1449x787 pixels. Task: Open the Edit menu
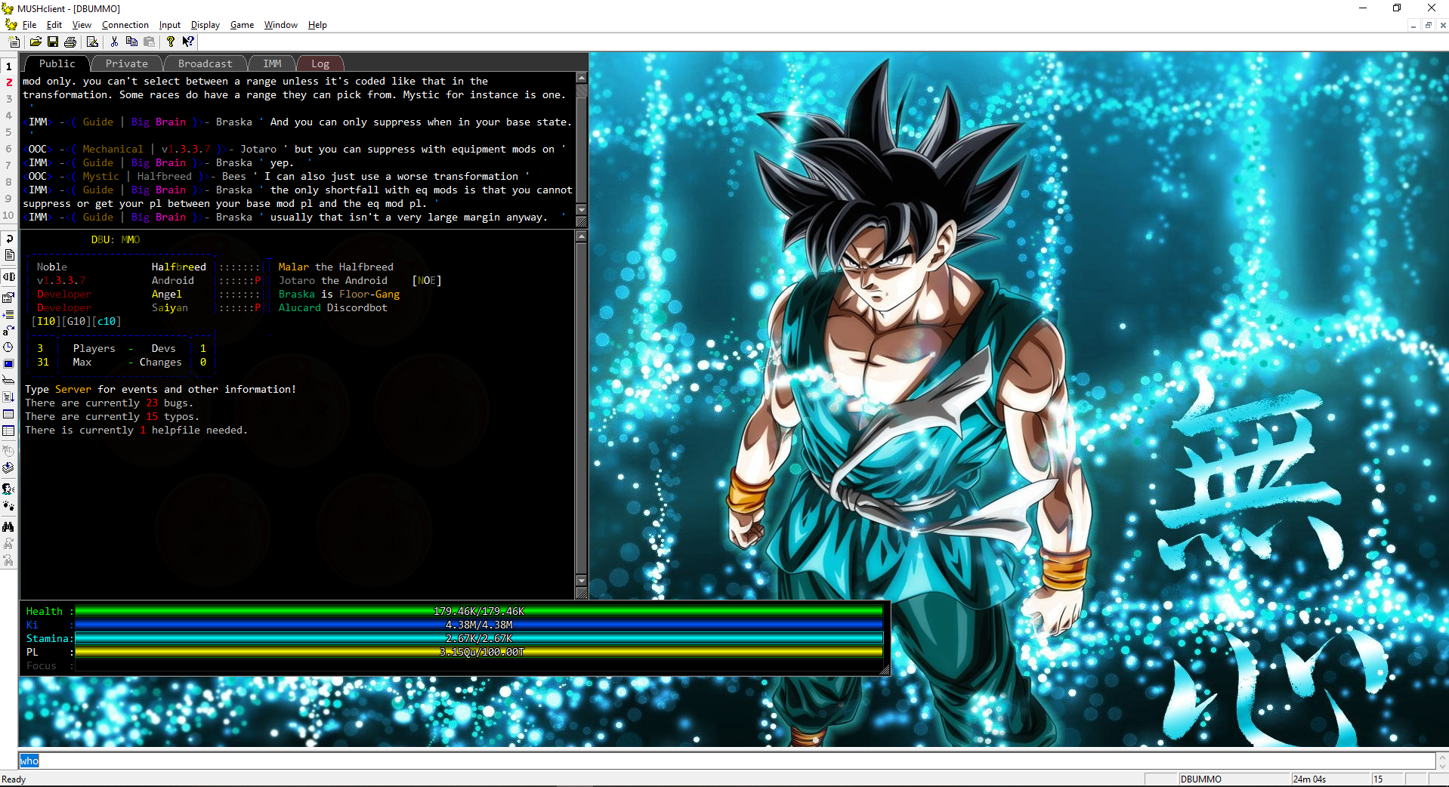click(x=54, y=25)
